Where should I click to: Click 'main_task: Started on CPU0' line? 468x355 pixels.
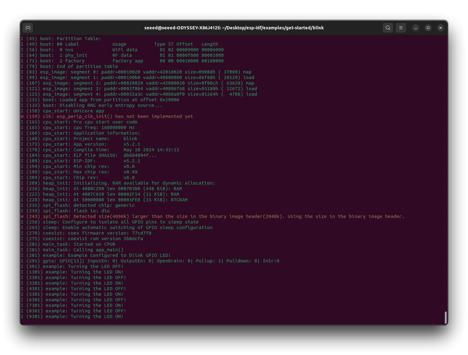tap(68, 244)
